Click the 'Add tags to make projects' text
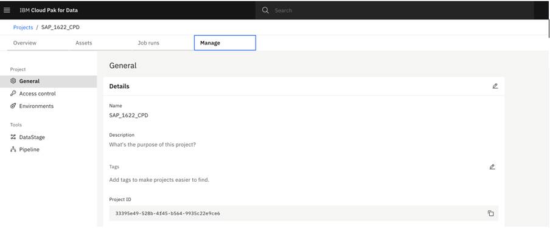550x228 pixels. (x=159, y=180)
